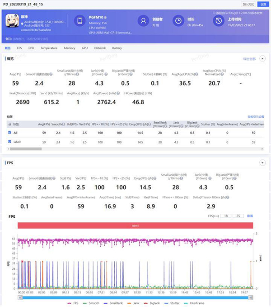Open the Battery tab
The height and width of the screenshot is (307, 271).
(117, 48)
